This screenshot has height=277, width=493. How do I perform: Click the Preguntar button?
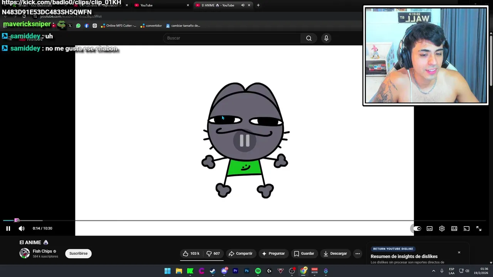[273, 254]
